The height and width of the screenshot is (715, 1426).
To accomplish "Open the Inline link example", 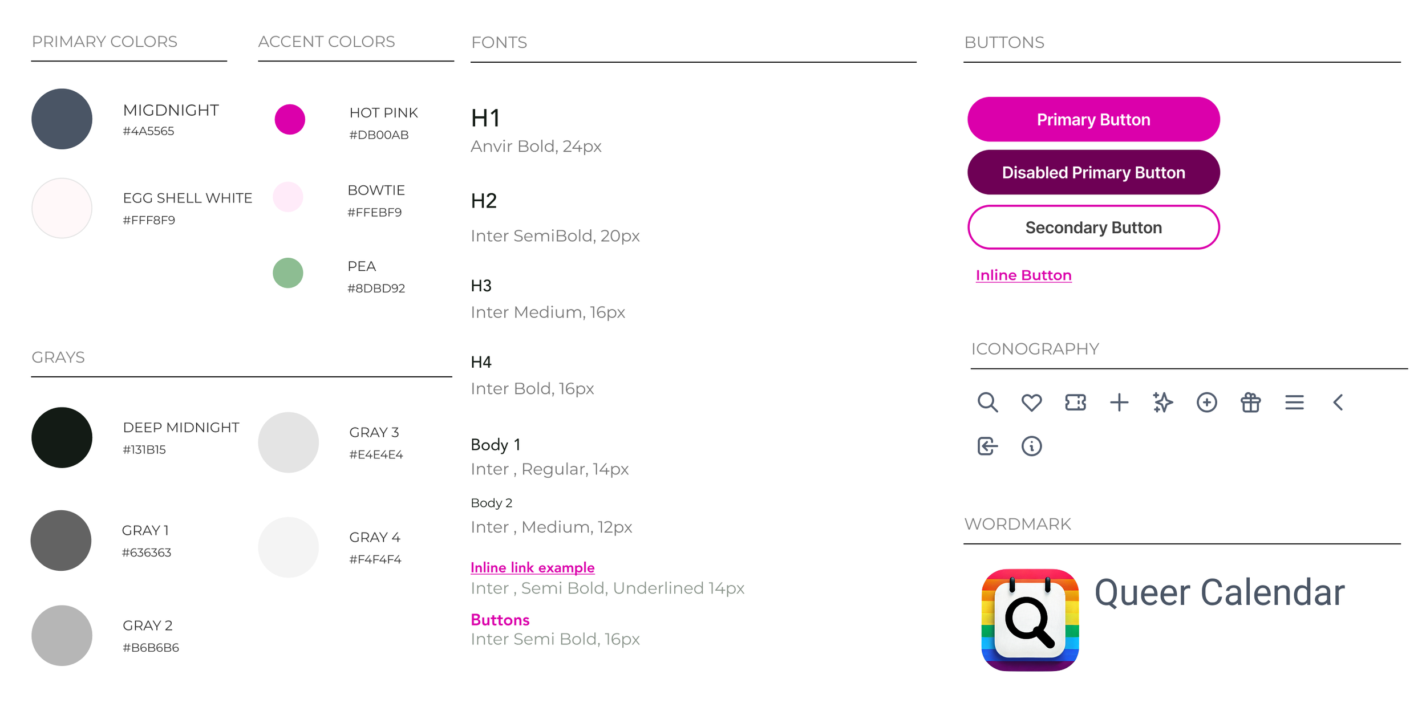I will 532,567.
